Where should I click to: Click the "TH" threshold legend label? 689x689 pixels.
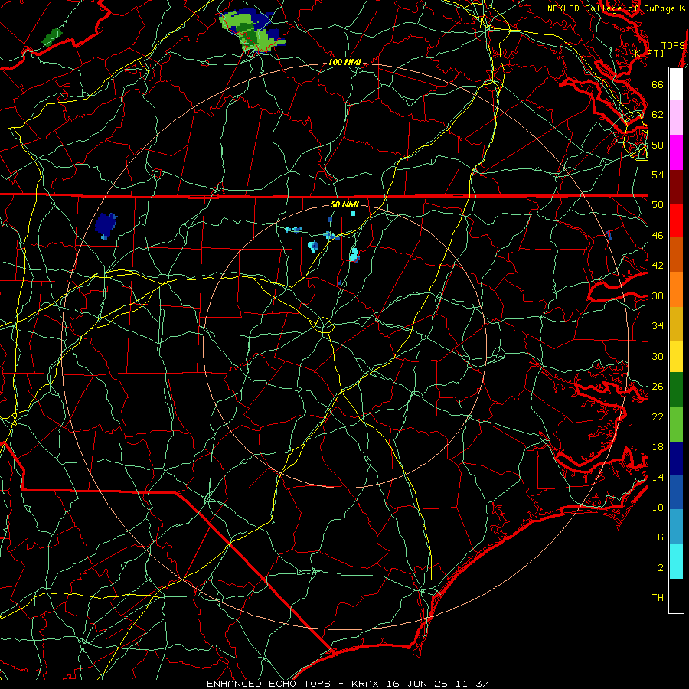point(658,598)
